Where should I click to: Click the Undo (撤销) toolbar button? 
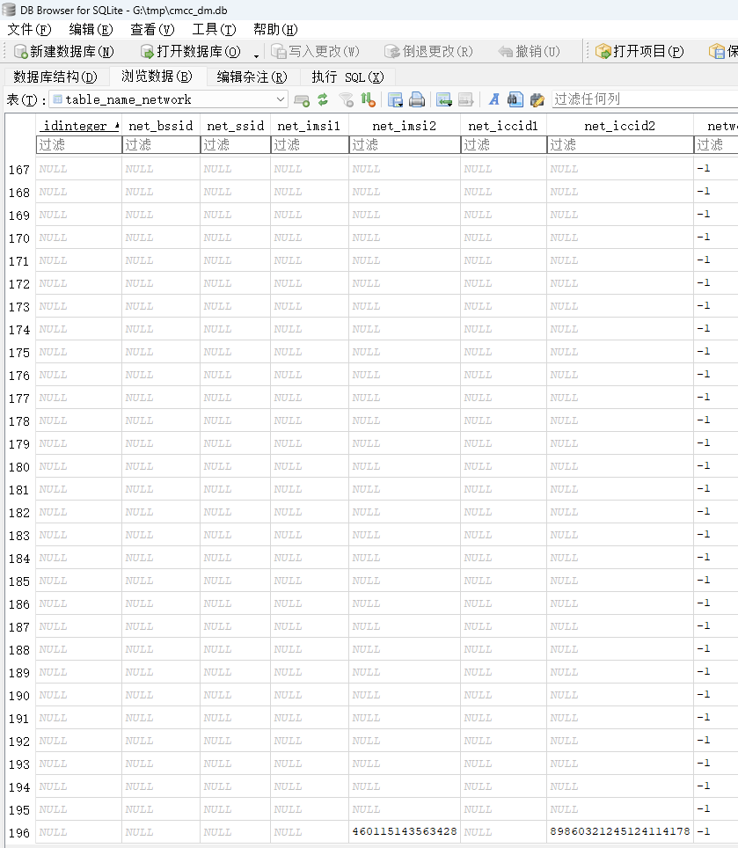[x=529, y=51]
